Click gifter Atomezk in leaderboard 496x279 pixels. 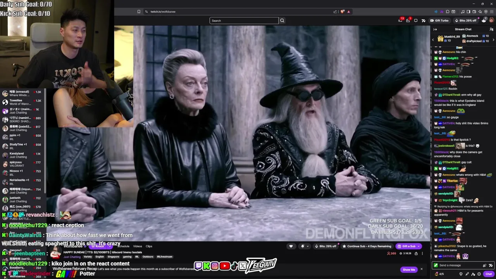click(472, 36)
